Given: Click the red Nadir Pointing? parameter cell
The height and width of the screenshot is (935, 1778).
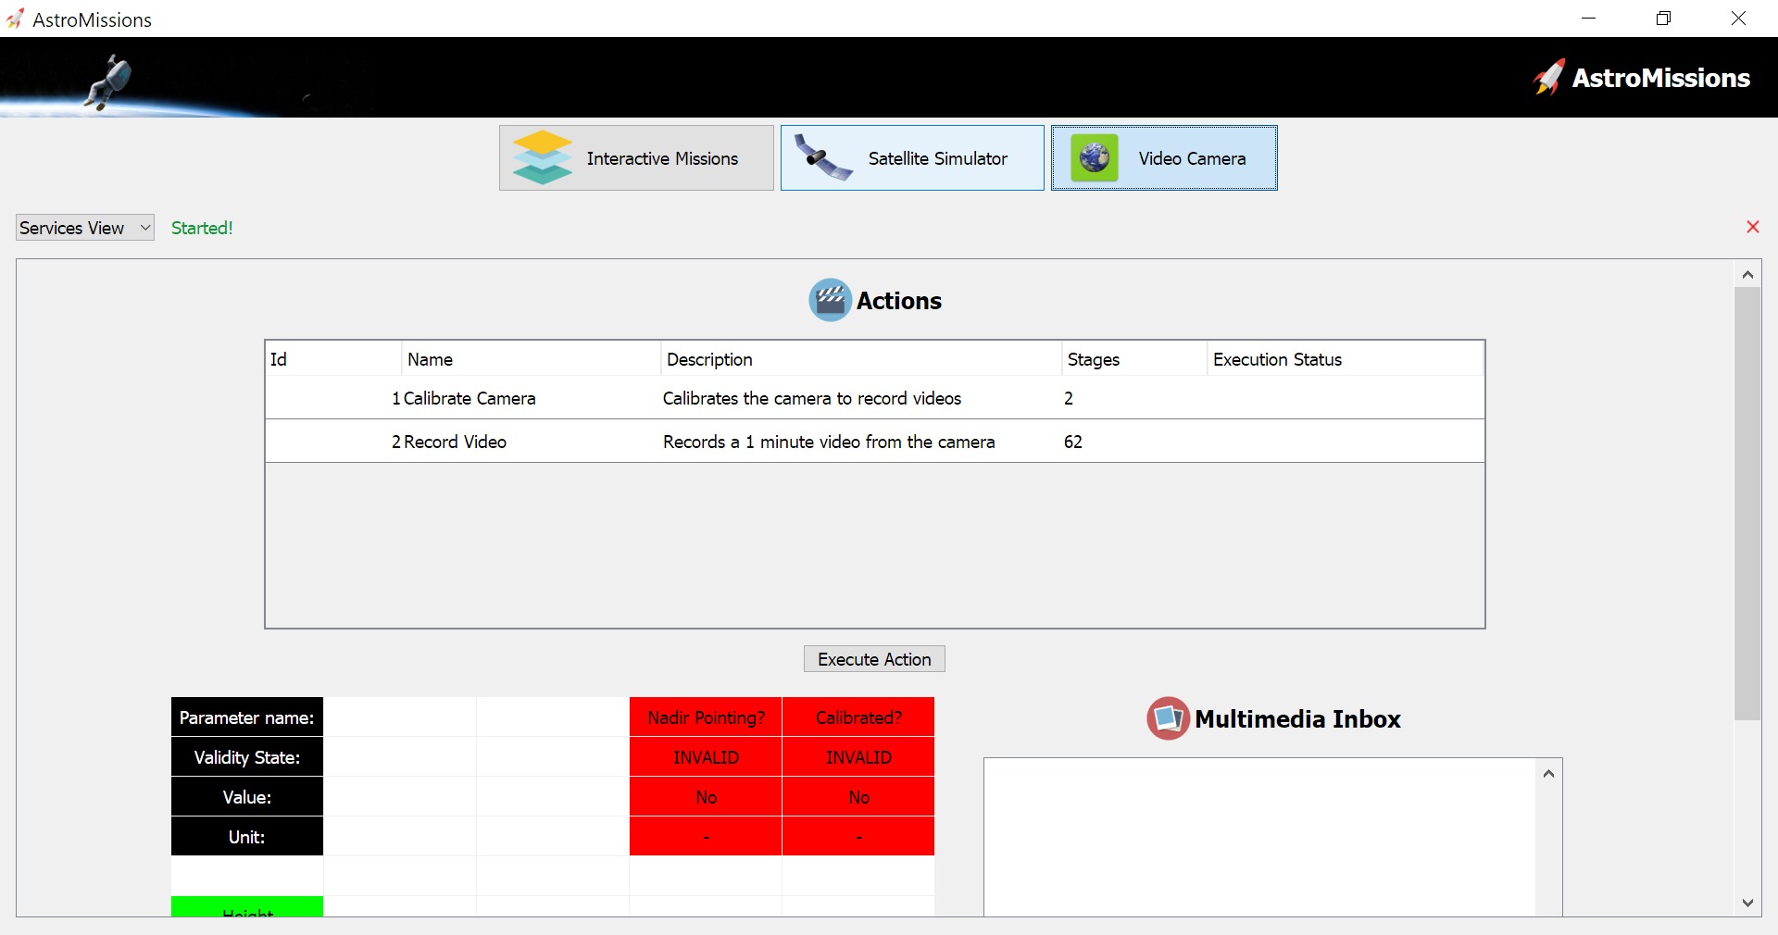Looking at the screenshot, I should pyautogui.click(x=706, y=717).
